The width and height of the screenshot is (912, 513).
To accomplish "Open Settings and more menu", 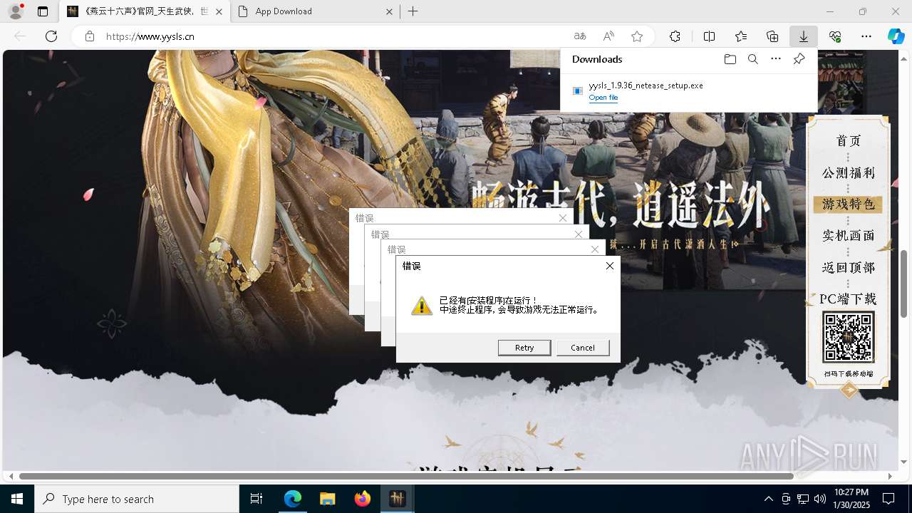I will (866, 36).
